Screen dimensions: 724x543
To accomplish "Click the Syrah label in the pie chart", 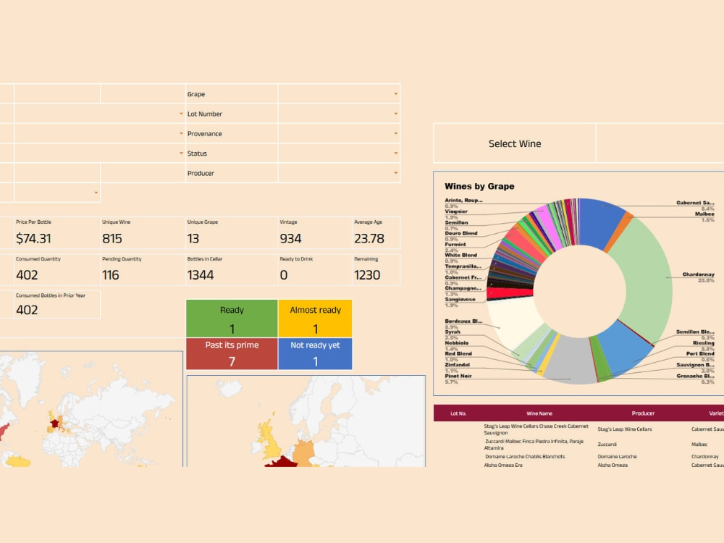I will click(452, 332).
